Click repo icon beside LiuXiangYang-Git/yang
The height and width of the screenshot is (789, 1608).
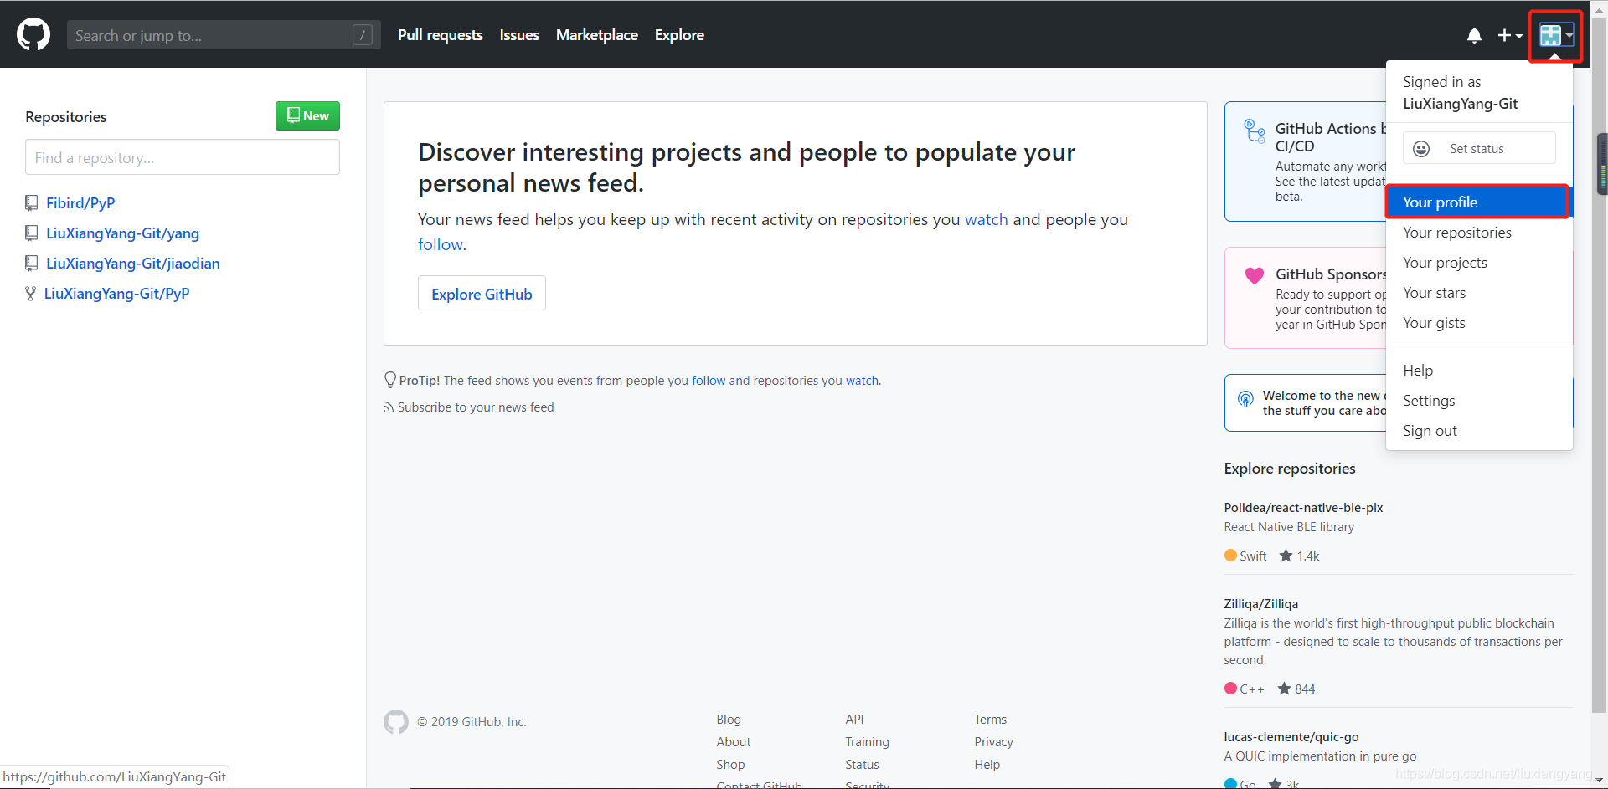[32, 233]
